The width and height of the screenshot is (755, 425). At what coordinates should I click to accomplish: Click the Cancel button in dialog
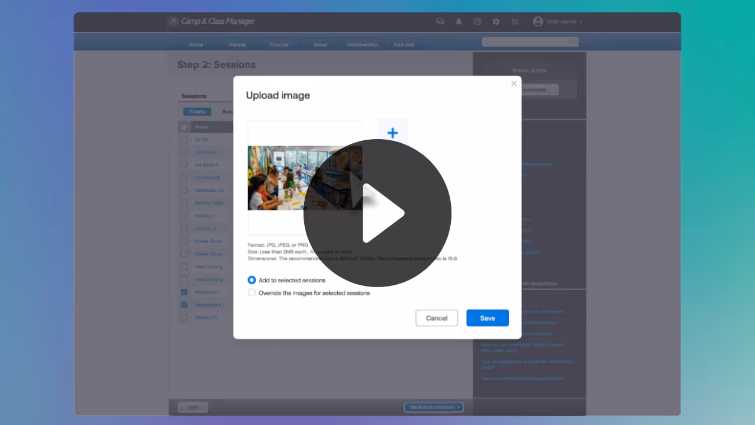[x=437, y=318]
